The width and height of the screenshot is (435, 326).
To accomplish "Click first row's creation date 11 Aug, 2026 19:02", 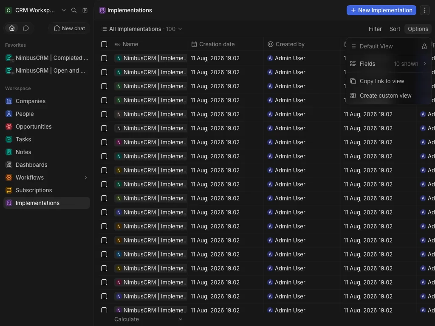I will (x=215, y=58).
